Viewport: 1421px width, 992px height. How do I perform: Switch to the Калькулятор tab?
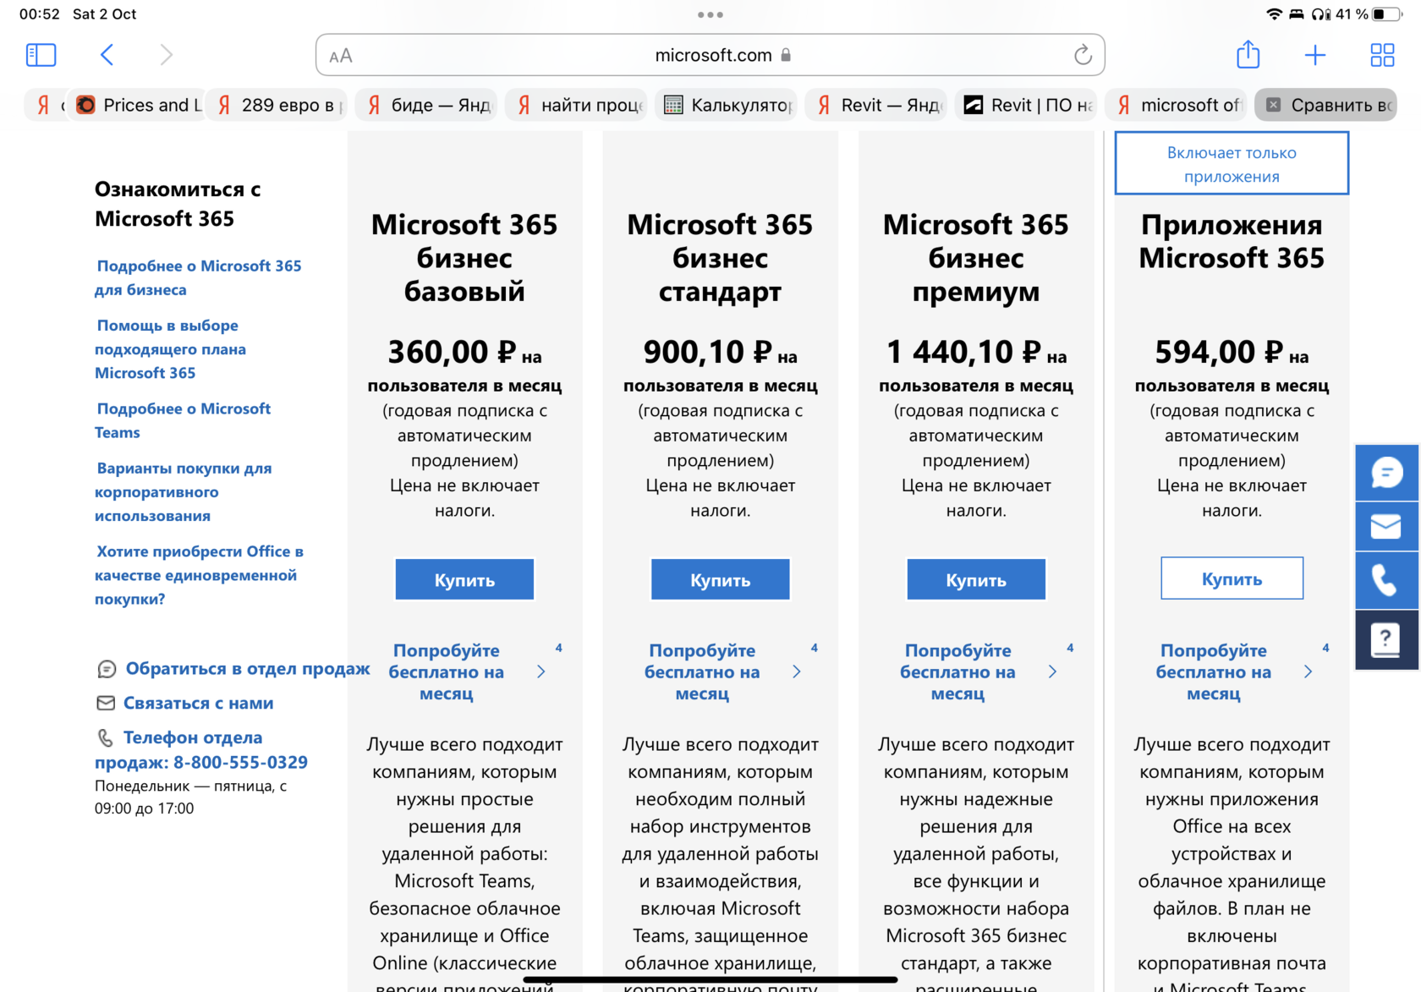click(x=728, y=105)
